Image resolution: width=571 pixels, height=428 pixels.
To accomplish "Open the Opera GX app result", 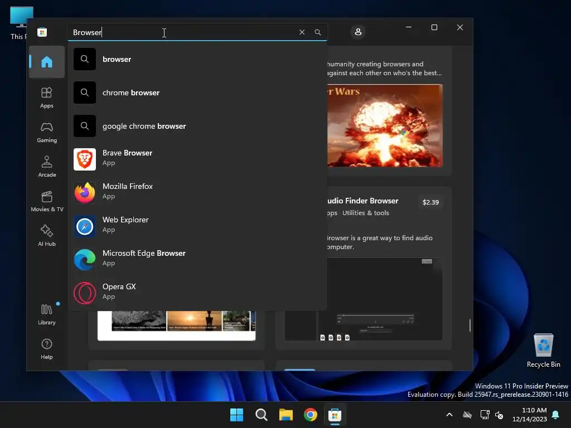I will pyautogui.click(x=197, y=293).
